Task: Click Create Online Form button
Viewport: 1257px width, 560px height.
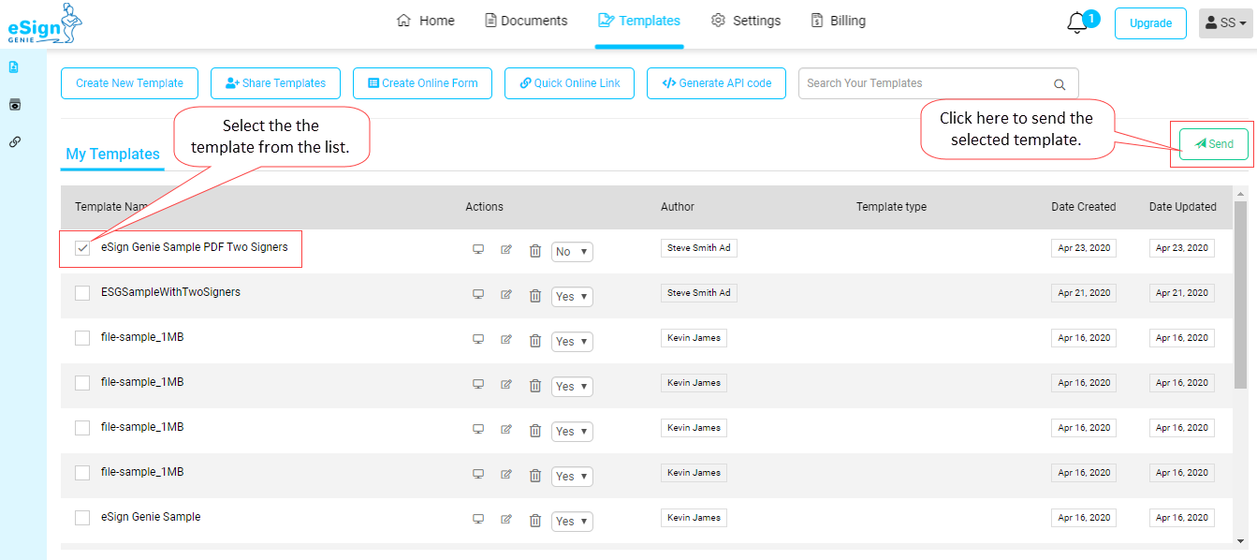Action: coord(423,83)
